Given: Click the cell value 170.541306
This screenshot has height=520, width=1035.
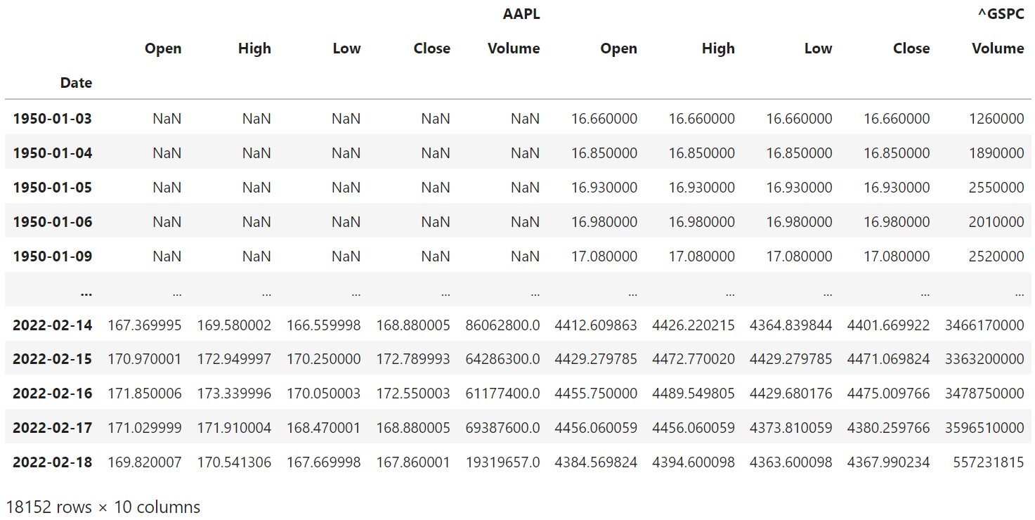Looking at the screenshot, I should click(234, 462).
